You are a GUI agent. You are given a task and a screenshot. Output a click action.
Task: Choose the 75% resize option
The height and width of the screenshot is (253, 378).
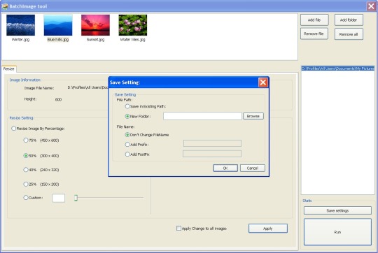tap(26, 140)
